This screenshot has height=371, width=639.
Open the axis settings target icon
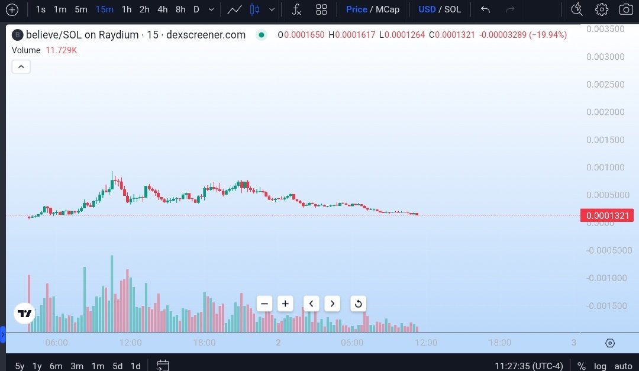pos(609,343)
